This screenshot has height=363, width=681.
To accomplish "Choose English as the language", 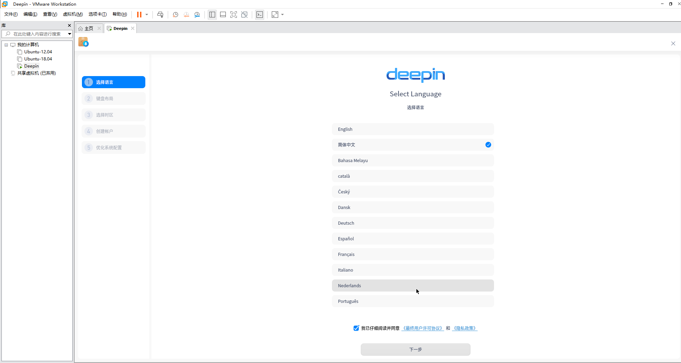I will click(x=413, y=129).
